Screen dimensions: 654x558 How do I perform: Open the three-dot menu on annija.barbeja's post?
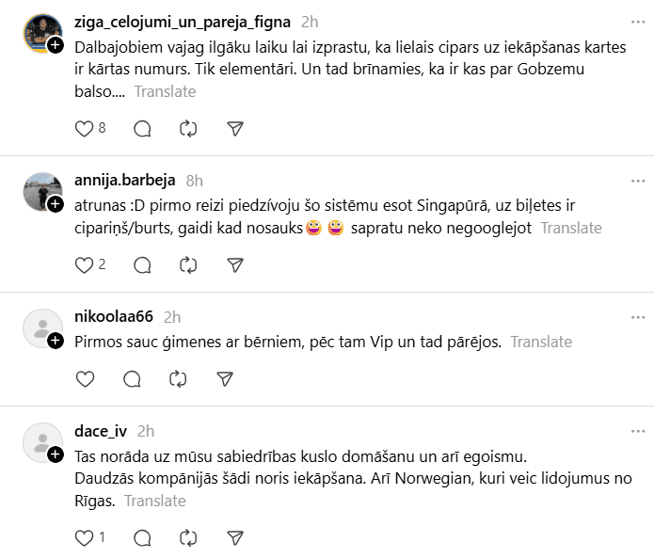coord(638,181)
